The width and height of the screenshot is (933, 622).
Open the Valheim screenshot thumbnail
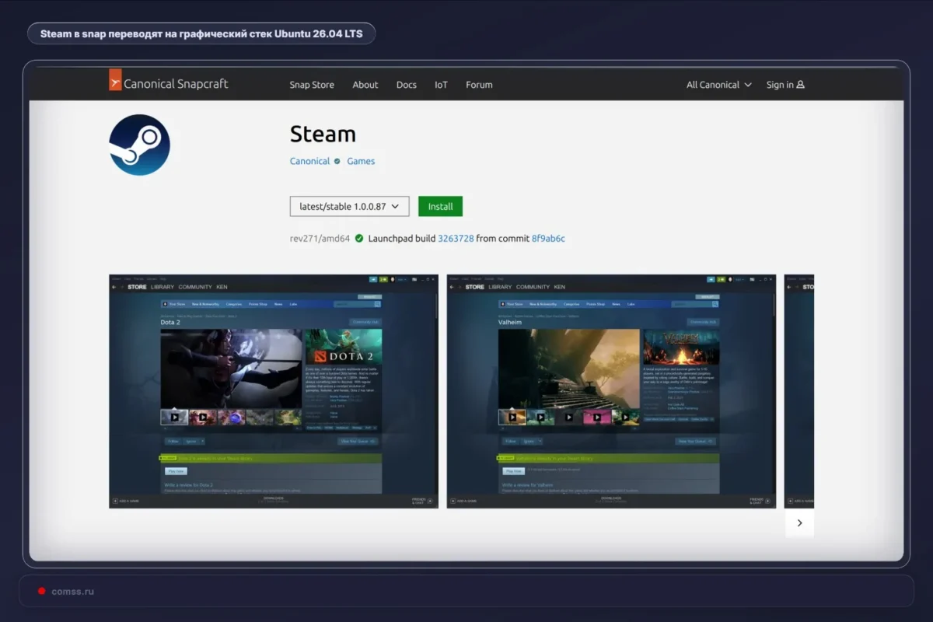tap(611, 391)
